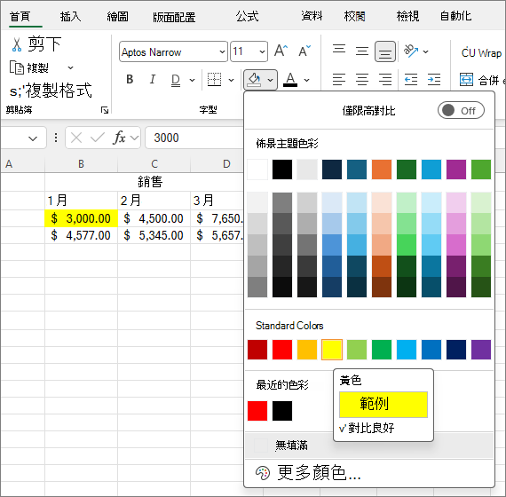506x497 pixels.
Task: Select 無填滿 (No Fill) option
Action: click(369, 446)
